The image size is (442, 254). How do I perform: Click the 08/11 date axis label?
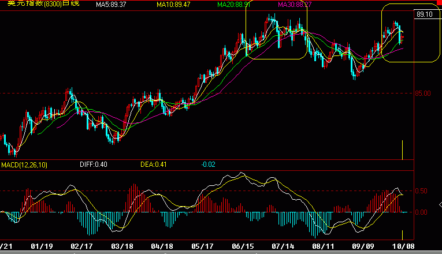click(x=323, y=246)
